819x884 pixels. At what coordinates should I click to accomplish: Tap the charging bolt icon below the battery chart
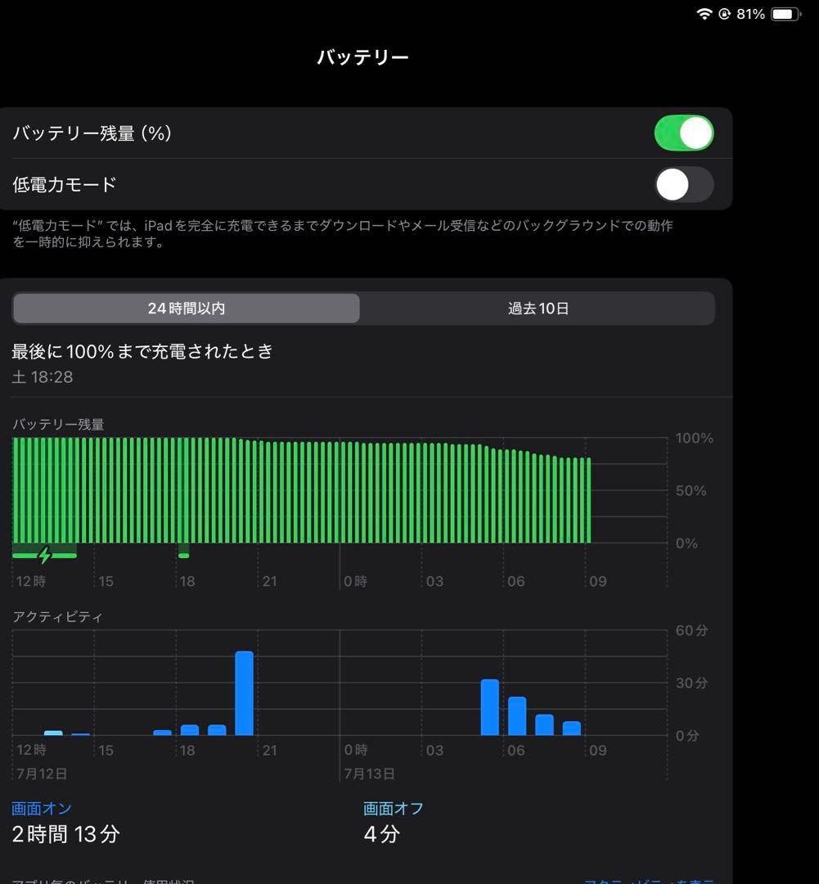[43, 556]
